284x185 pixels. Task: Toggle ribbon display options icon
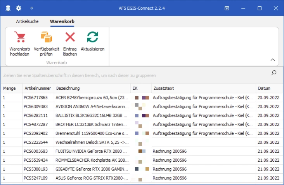[227, 8]
